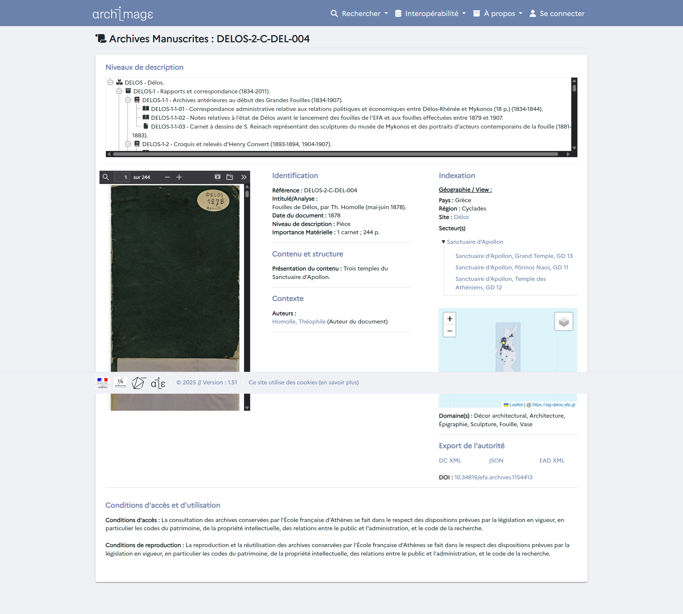Open the Homolle, Théophile author link
The height and width of the screenshot is (614, 683).
coord(299,321)
